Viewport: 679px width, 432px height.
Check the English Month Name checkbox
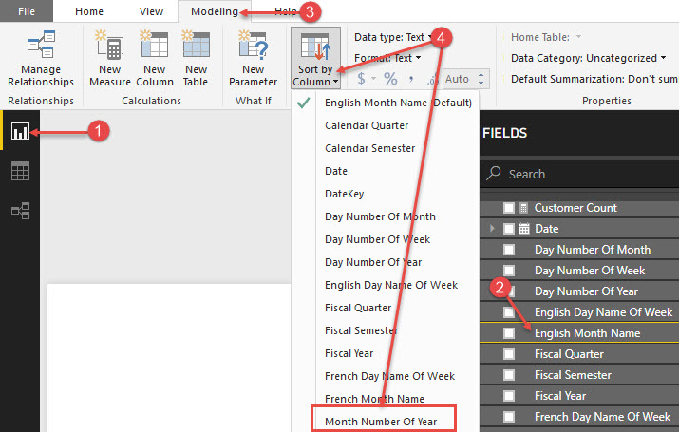(x=509, y=333)
